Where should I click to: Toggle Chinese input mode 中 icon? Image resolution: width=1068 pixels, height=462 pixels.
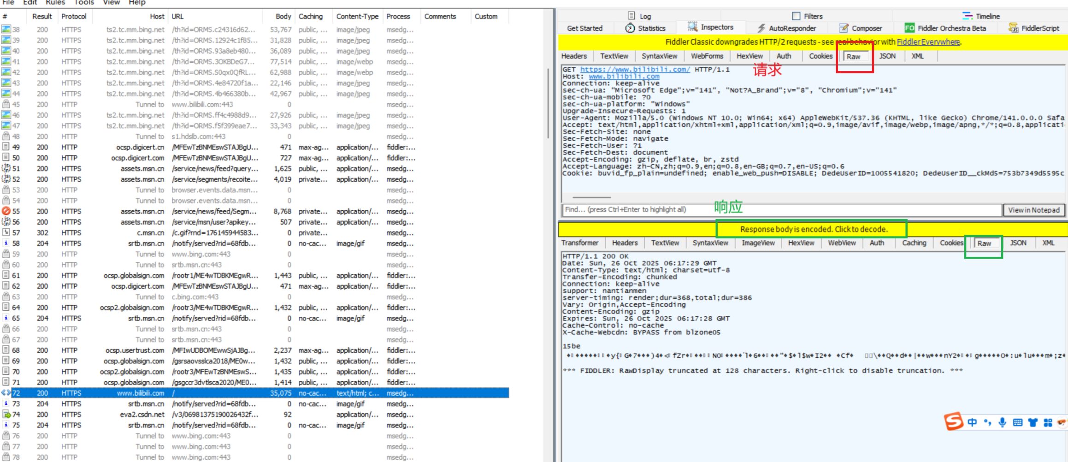[x=972, y=422]
